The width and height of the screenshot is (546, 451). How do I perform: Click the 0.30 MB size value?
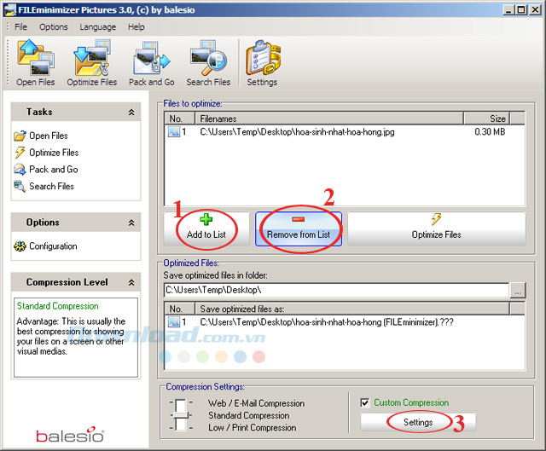(x=490, y=132)
